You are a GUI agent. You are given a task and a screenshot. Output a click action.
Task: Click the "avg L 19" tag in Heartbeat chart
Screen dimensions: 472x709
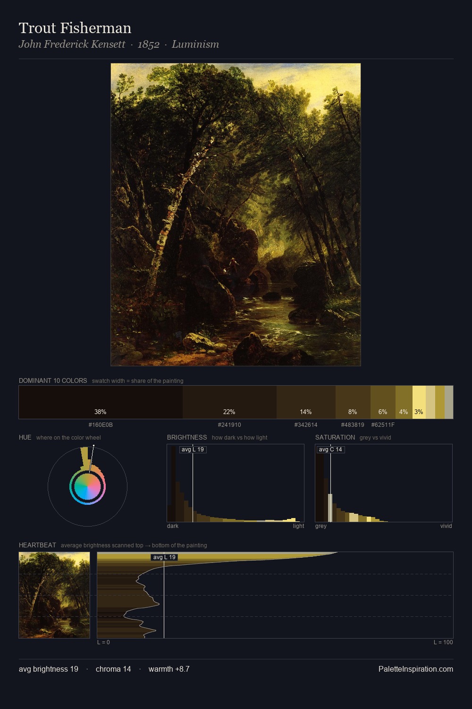[x=164, y=557]
